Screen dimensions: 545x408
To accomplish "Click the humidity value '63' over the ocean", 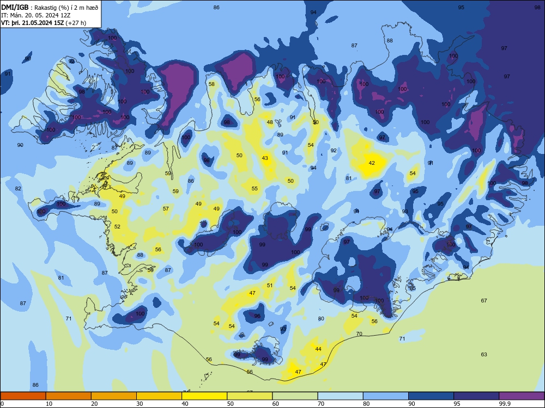I will tap(484, 354).
